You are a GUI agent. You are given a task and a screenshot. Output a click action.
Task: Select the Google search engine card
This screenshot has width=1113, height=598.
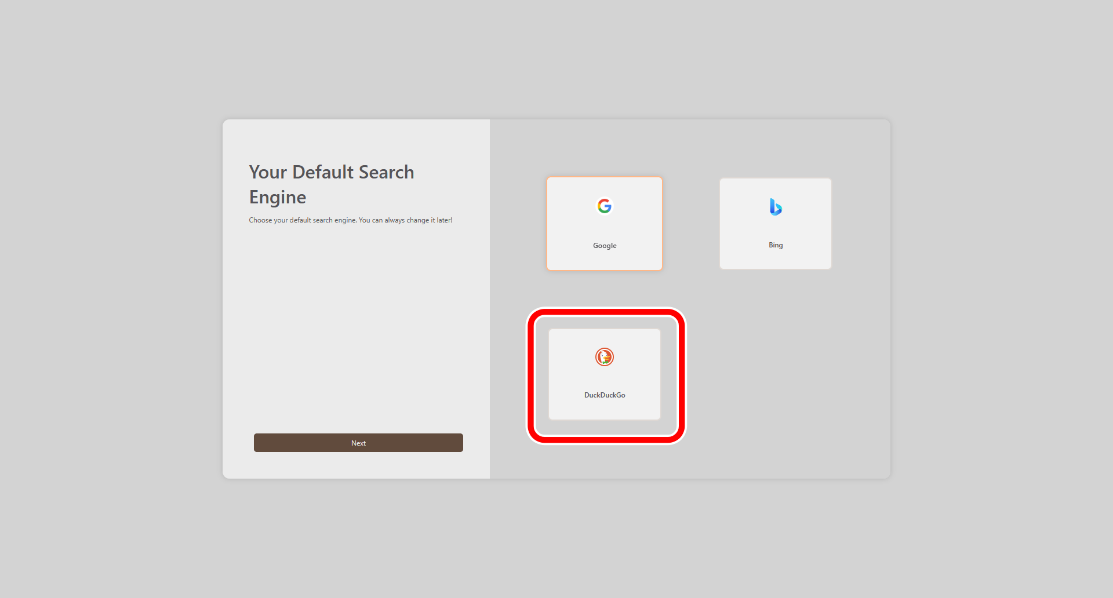(605, 224)
